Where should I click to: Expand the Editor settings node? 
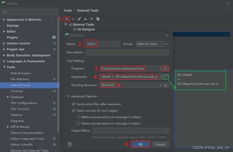(4, 31)
